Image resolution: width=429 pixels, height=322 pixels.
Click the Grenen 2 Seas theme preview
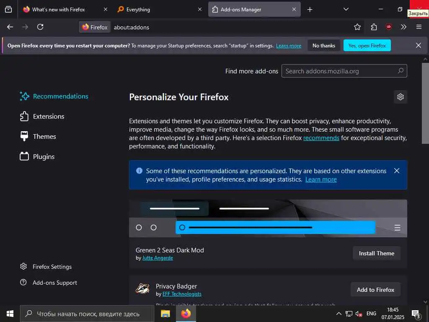click(x=268, y=218)
